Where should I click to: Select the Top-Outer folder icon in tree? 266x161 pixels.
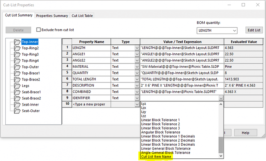click(17, 67)
